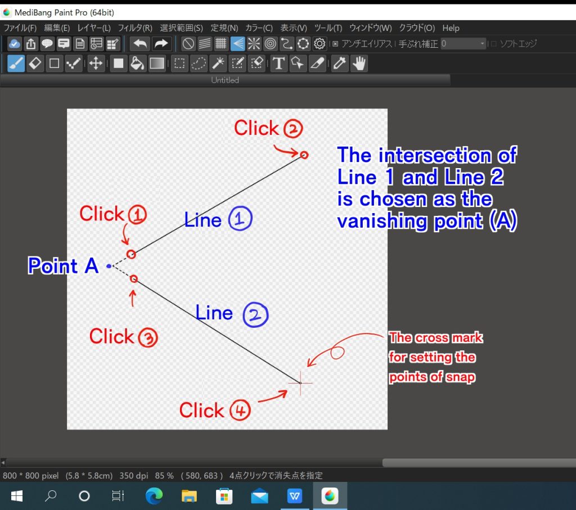This screenshot has width=576, height=510.
Task: Toggle the perspective snap off
Action: tap(237, 43)
